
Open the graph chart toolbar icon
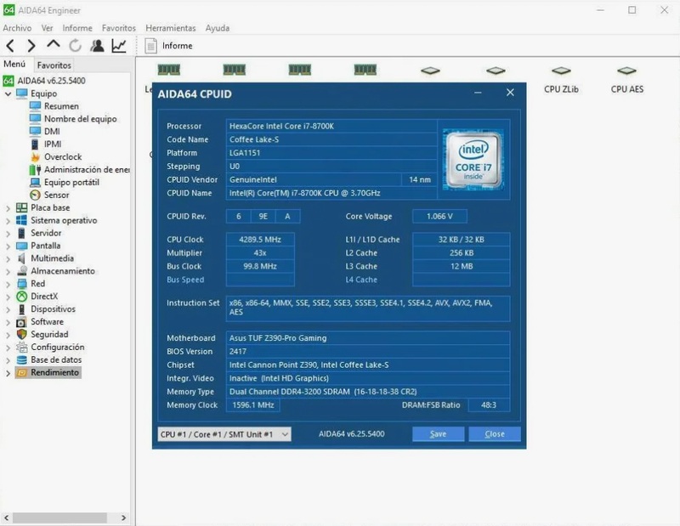(x=119, y=46)
